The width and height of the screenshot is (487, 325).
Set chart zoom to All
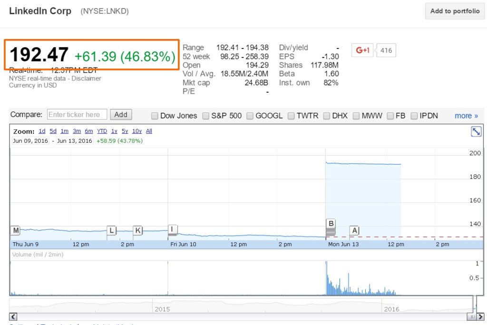[149, 131]
